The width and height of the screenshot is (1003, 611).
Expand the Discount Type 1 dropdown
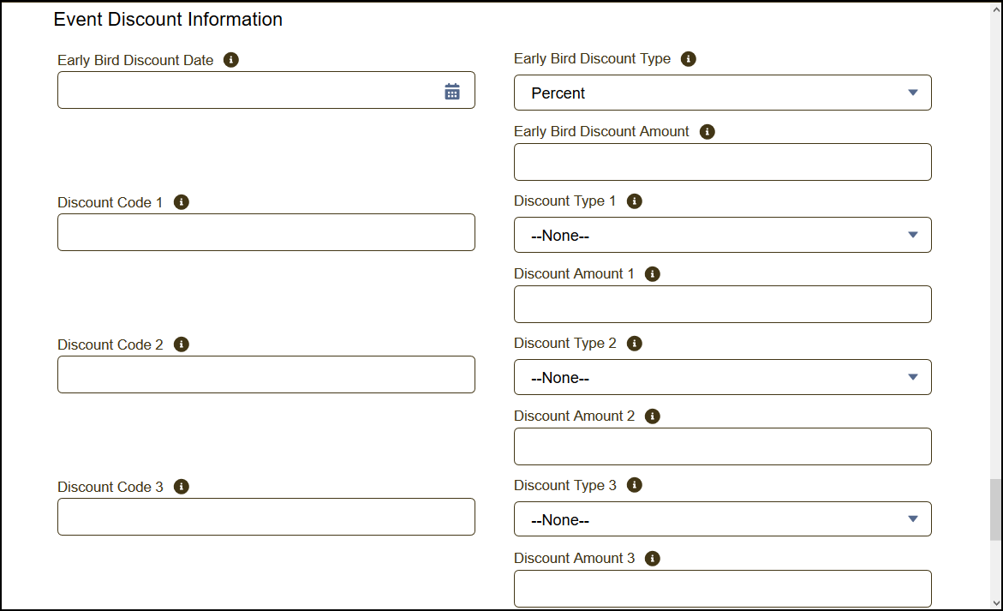coord(722,235)
